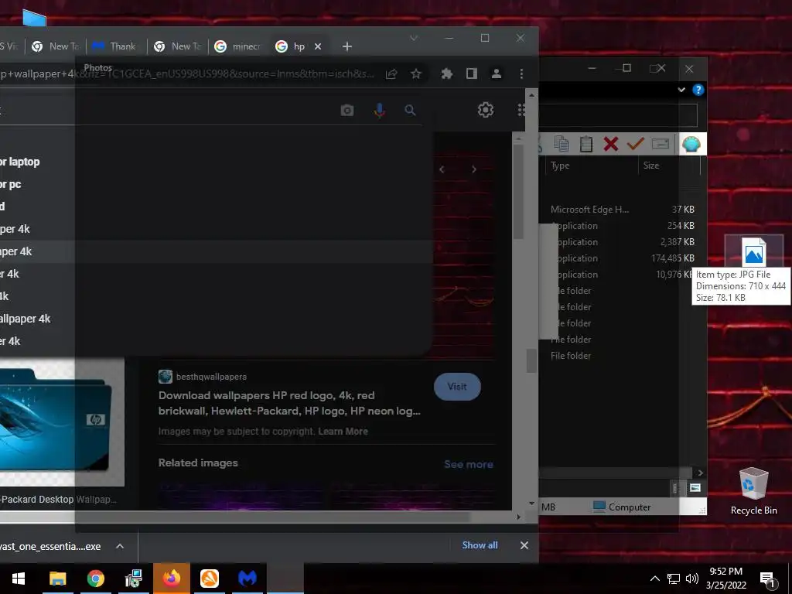
Task: Open options arrow for the avast download item
Action: pyautogui.click(x=120, y=546)
